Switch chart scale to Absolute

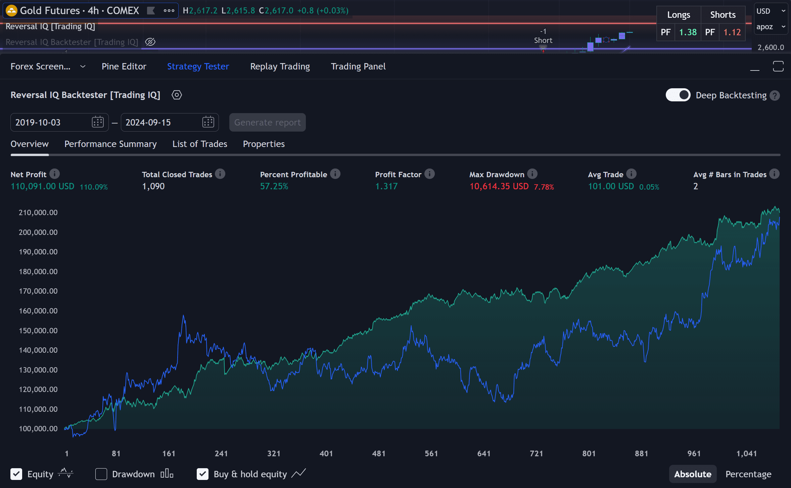click(x=693, y=474)
